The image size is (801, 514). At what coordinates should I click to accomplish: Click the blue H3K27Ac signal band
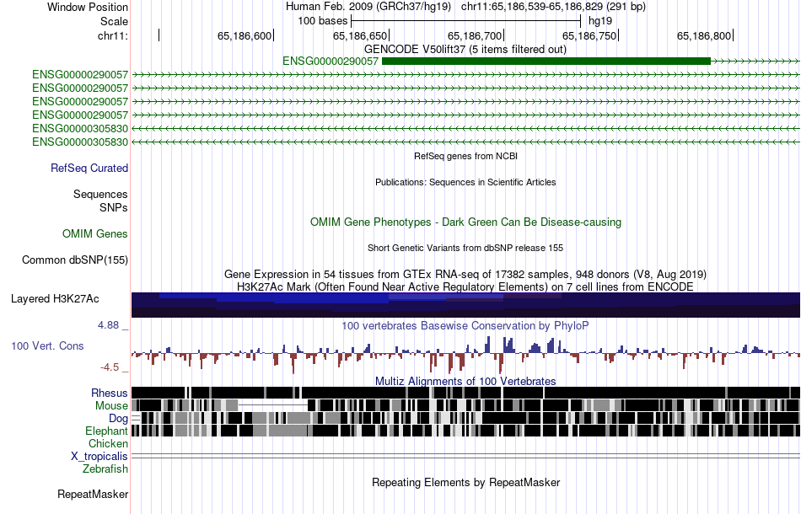[465, 305]
